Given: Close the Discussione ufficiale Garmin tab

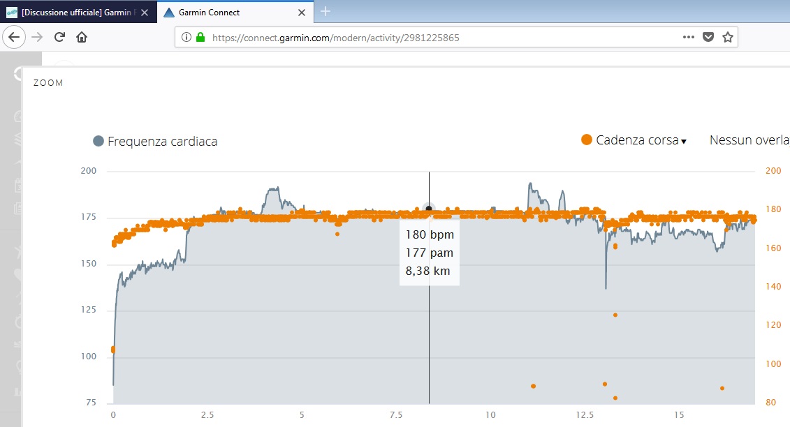Looking at the screenshot, I should click(145, 13).
